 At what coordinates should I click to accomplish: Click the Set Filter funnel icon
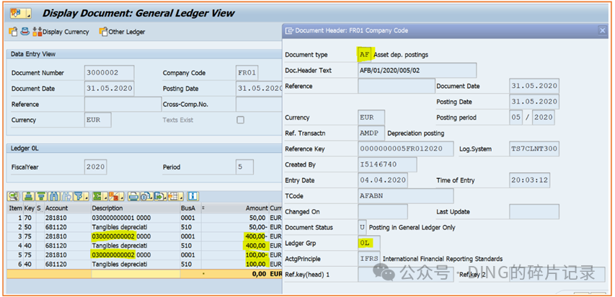click(80, 196)
